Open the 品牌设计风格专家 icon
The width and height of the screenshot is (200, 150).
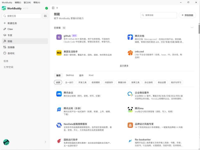point(130,125)
